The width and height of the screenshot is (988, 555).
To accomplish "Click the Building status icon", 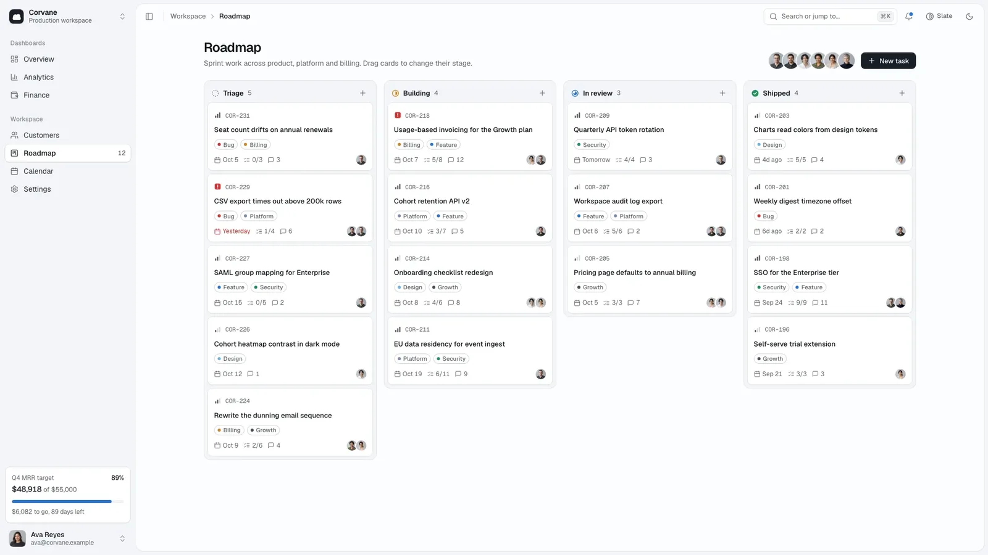I will click(395, 93).
